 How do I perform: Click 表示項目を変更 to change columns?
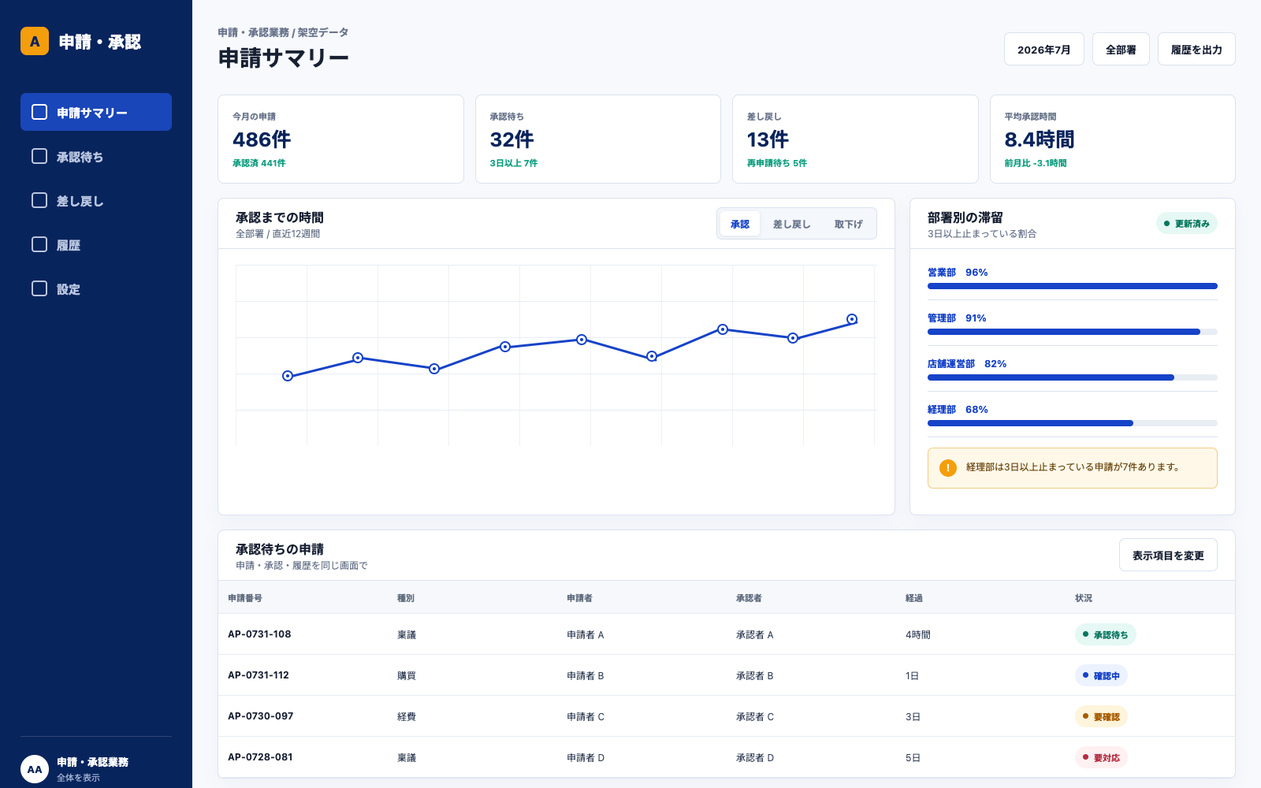[1168, 555]
